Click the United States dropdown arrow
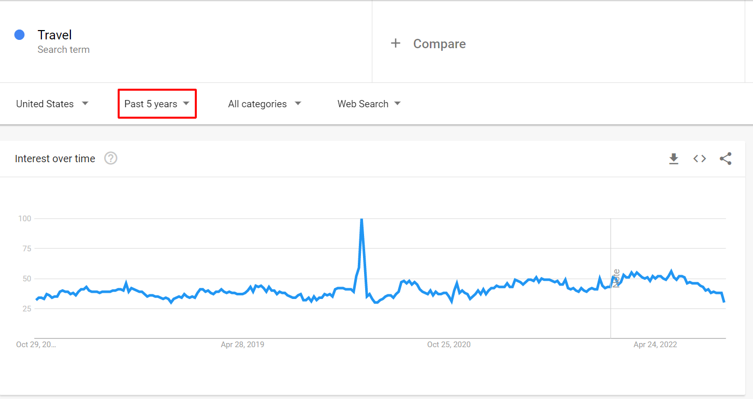This screenshot has width=753, height=399. pos(85,103)
